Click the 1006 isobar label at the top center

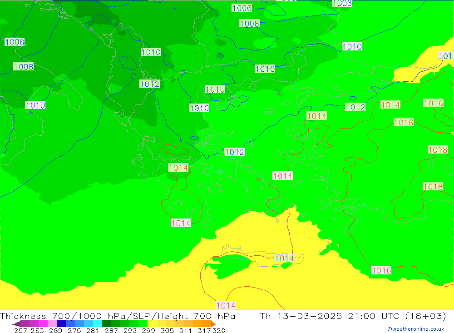[242, 8]
